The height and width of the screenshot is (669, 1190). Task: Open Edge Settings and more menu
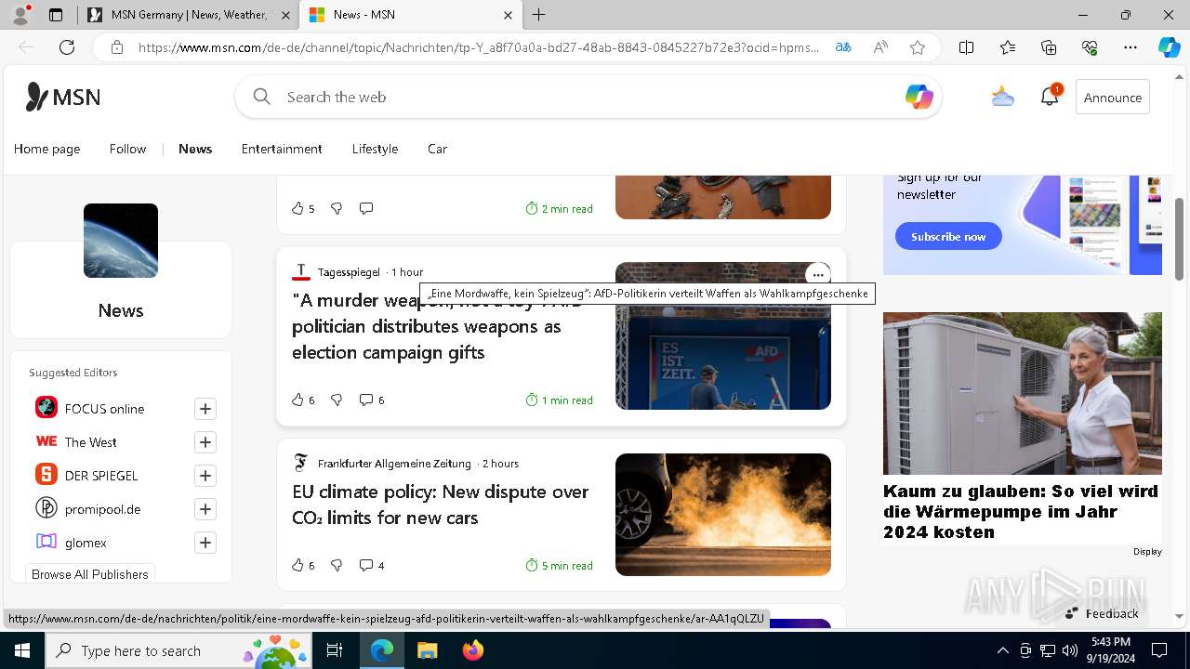(x=1130, y=47)
